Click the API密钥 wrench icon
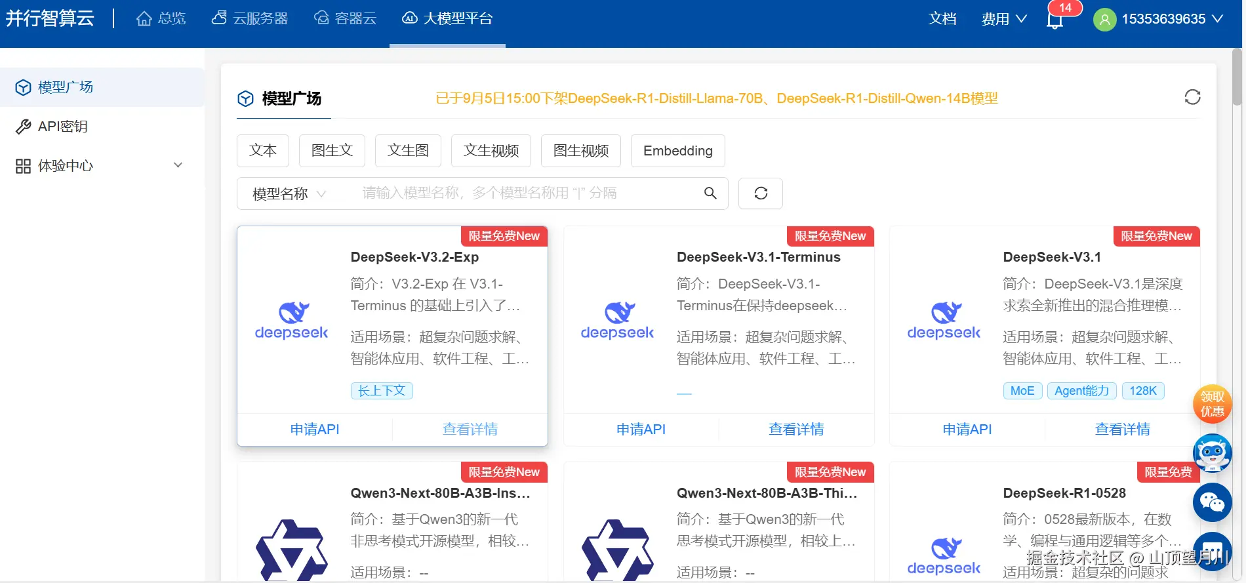The image size is (1246, 583). click(x=23, y=127)
